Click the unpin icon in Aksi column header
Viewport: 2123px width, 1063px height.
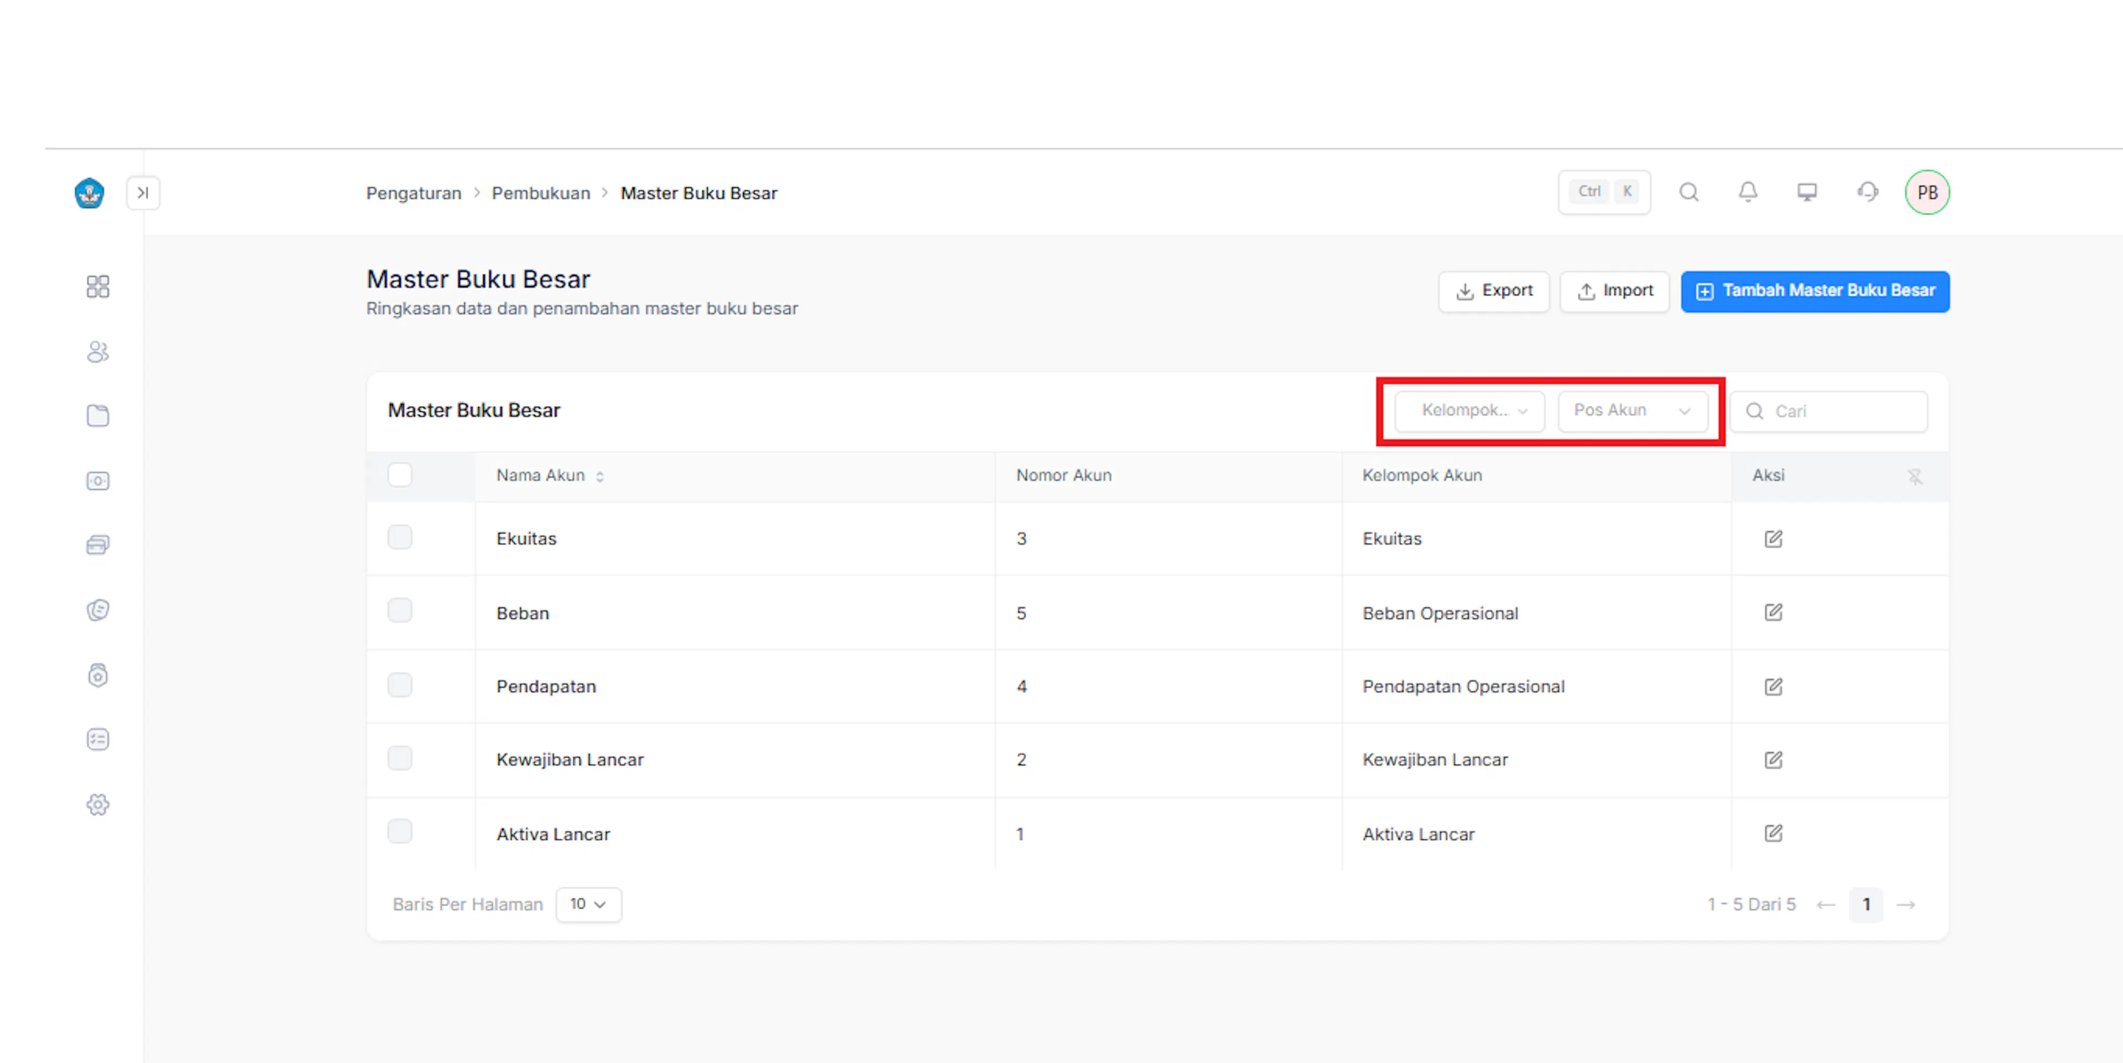(1915, 476)
